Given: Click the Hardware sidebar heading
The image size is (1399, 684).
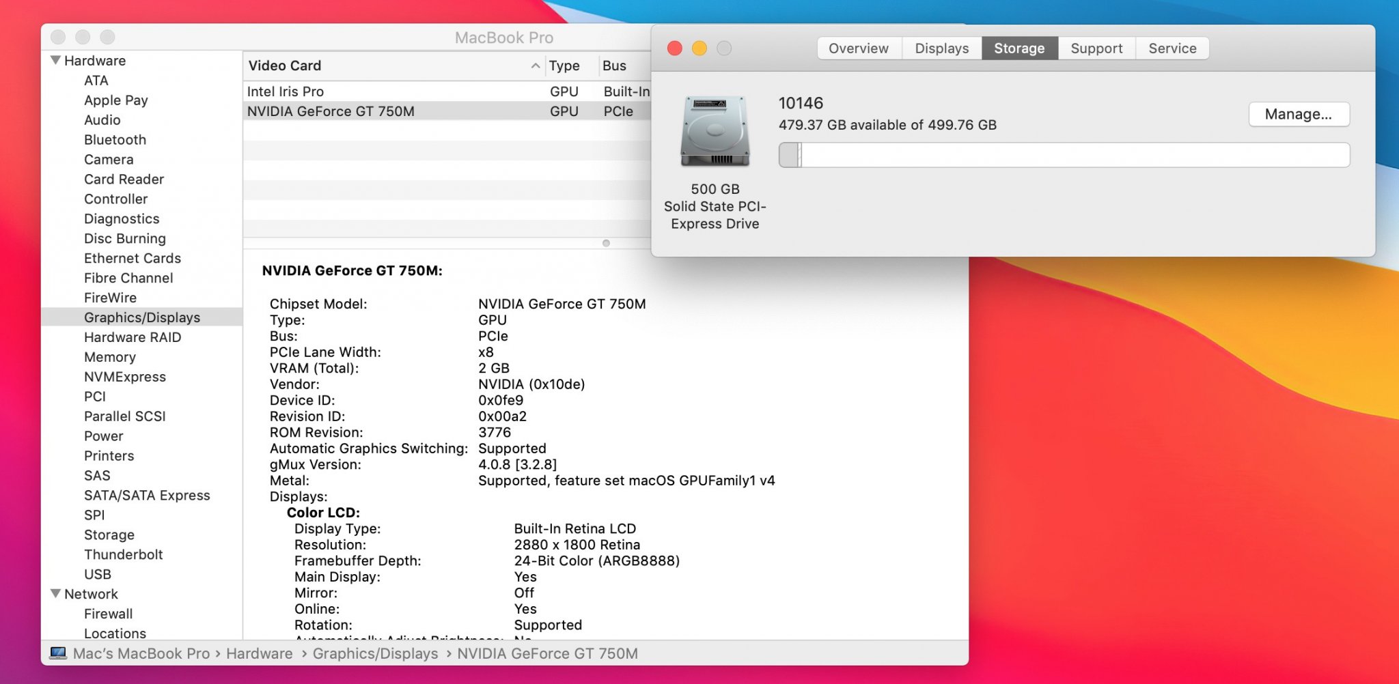Looking at the screenshot, I should [x=95, y=61].
